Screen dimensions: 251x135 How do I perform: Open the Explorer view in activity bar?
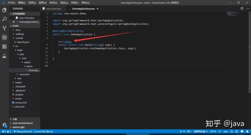[x=4, y=10]
